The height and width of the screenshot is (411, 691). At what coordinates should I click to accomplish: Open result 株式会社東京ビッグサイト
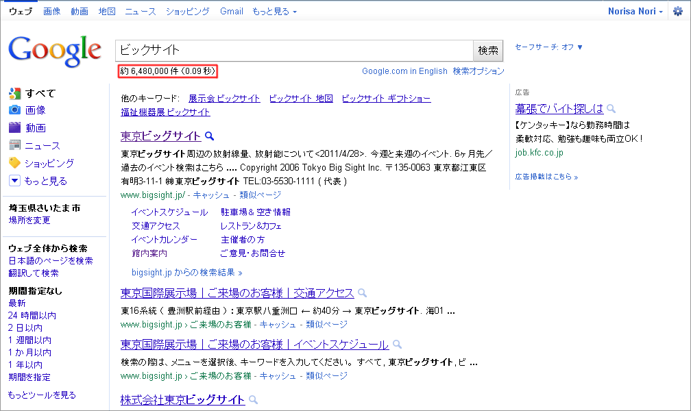tap(182, 399)
